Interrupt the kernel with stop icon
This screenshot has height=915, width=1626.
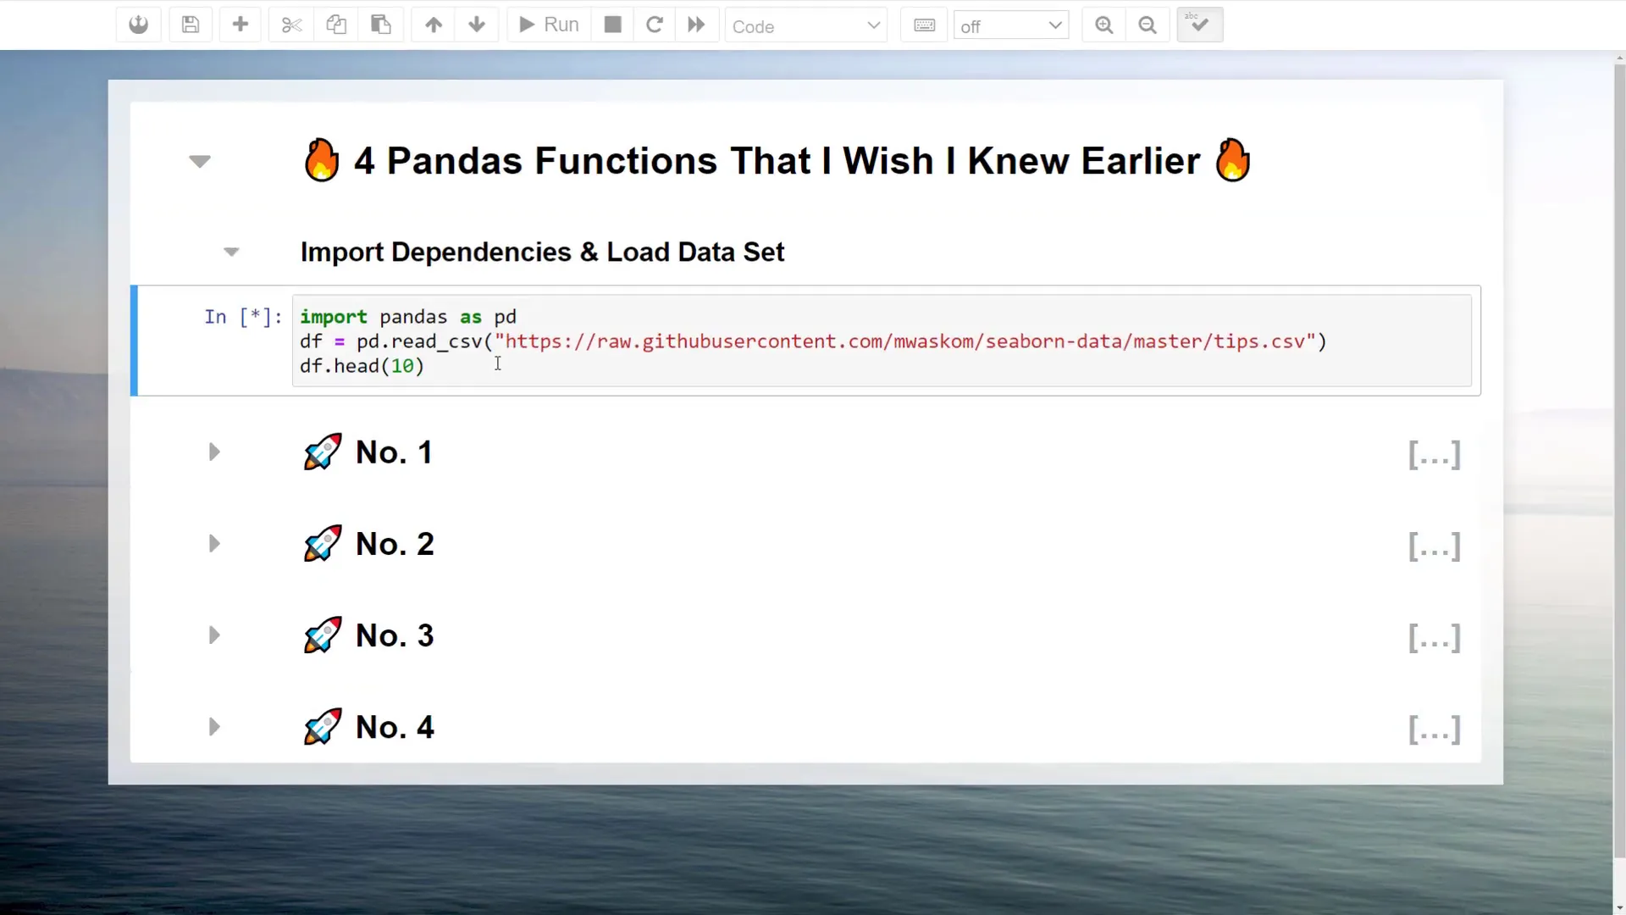[612, 25]
